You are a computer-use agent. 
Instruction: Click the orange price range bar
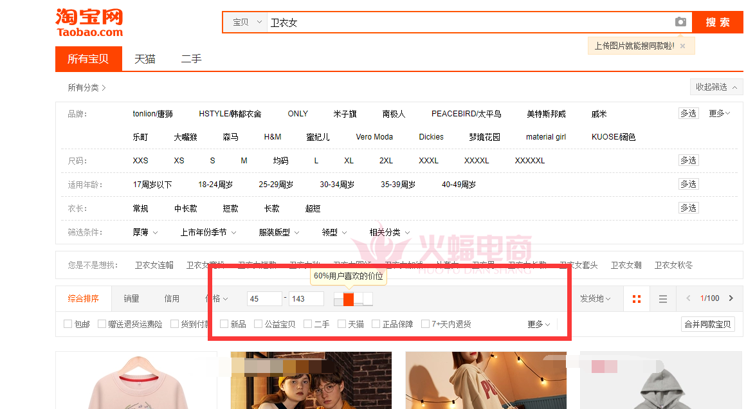tap(349, 299)
